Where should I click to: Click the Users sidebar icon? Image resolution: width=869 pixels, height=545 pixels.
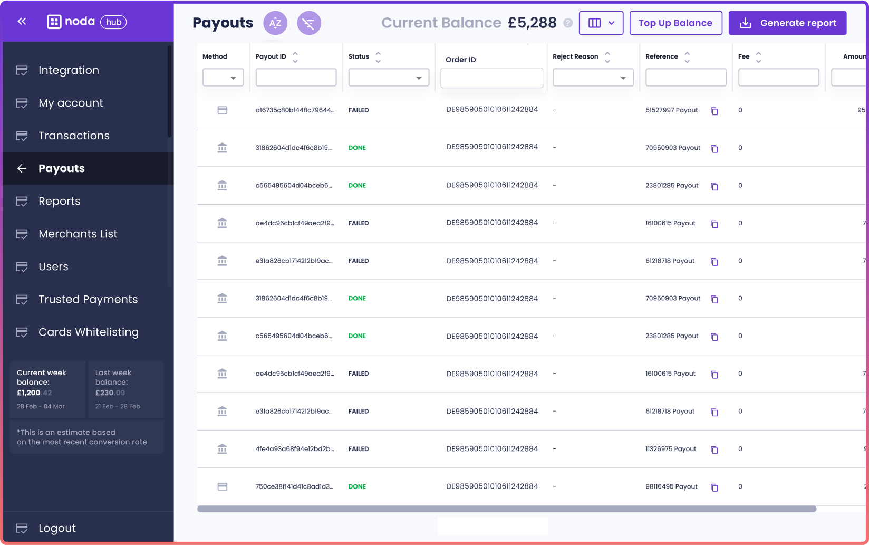tap(22, 266)
